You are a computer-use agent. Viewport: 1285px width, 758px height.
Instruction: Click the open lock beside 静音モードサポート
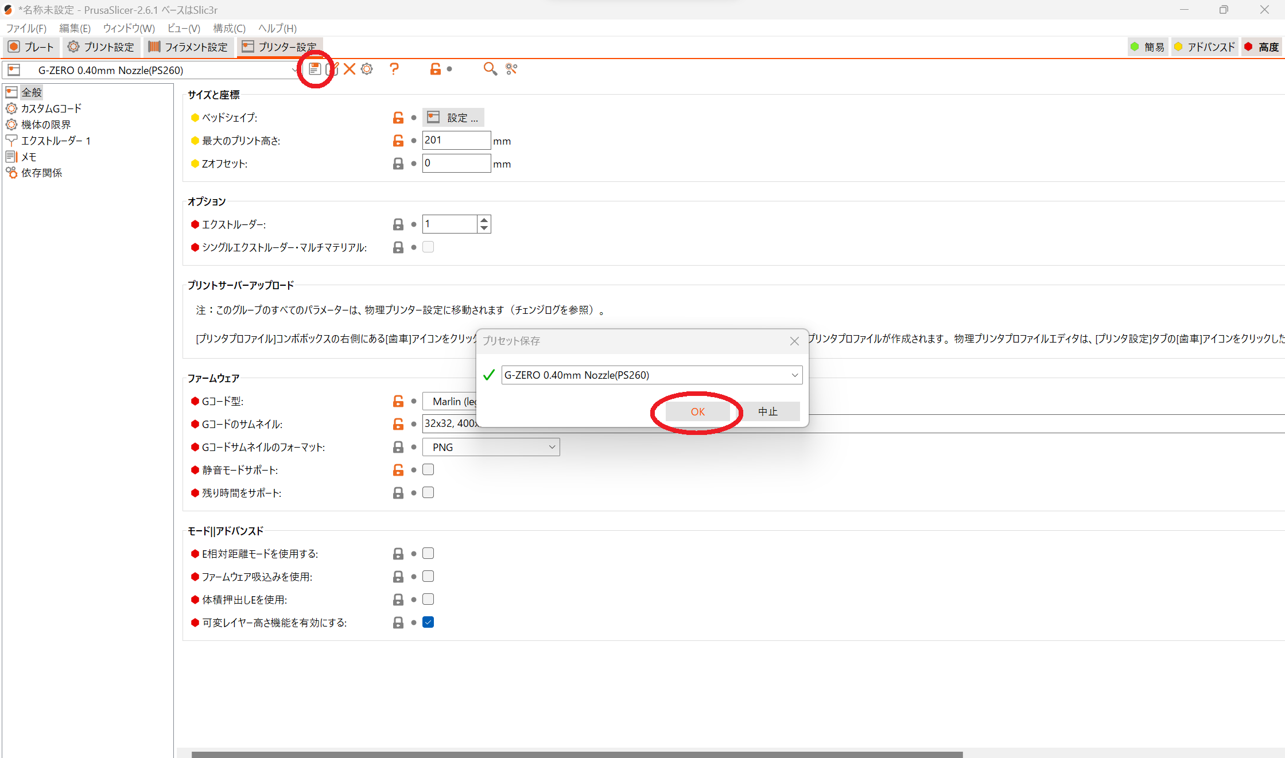coord(398,470)
